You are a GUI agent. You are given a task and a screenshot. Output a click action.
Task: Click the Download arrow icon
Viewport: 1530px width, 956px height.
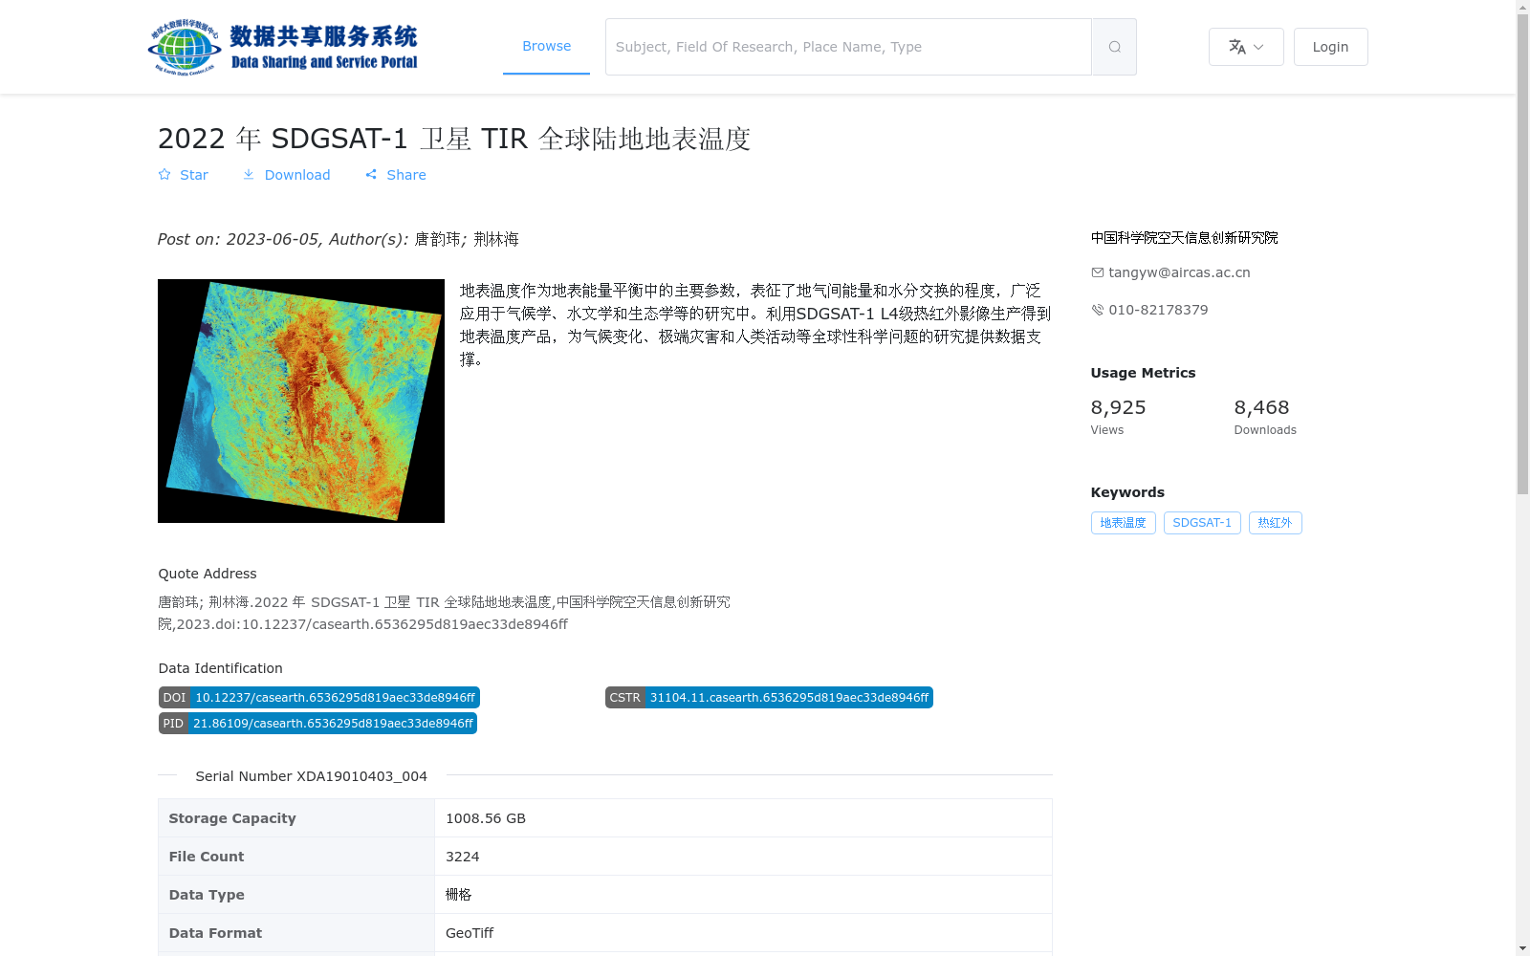click(249, 174)
